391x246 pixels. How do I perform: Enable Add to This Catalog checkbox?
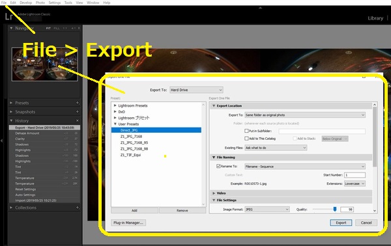click(246, 139)
